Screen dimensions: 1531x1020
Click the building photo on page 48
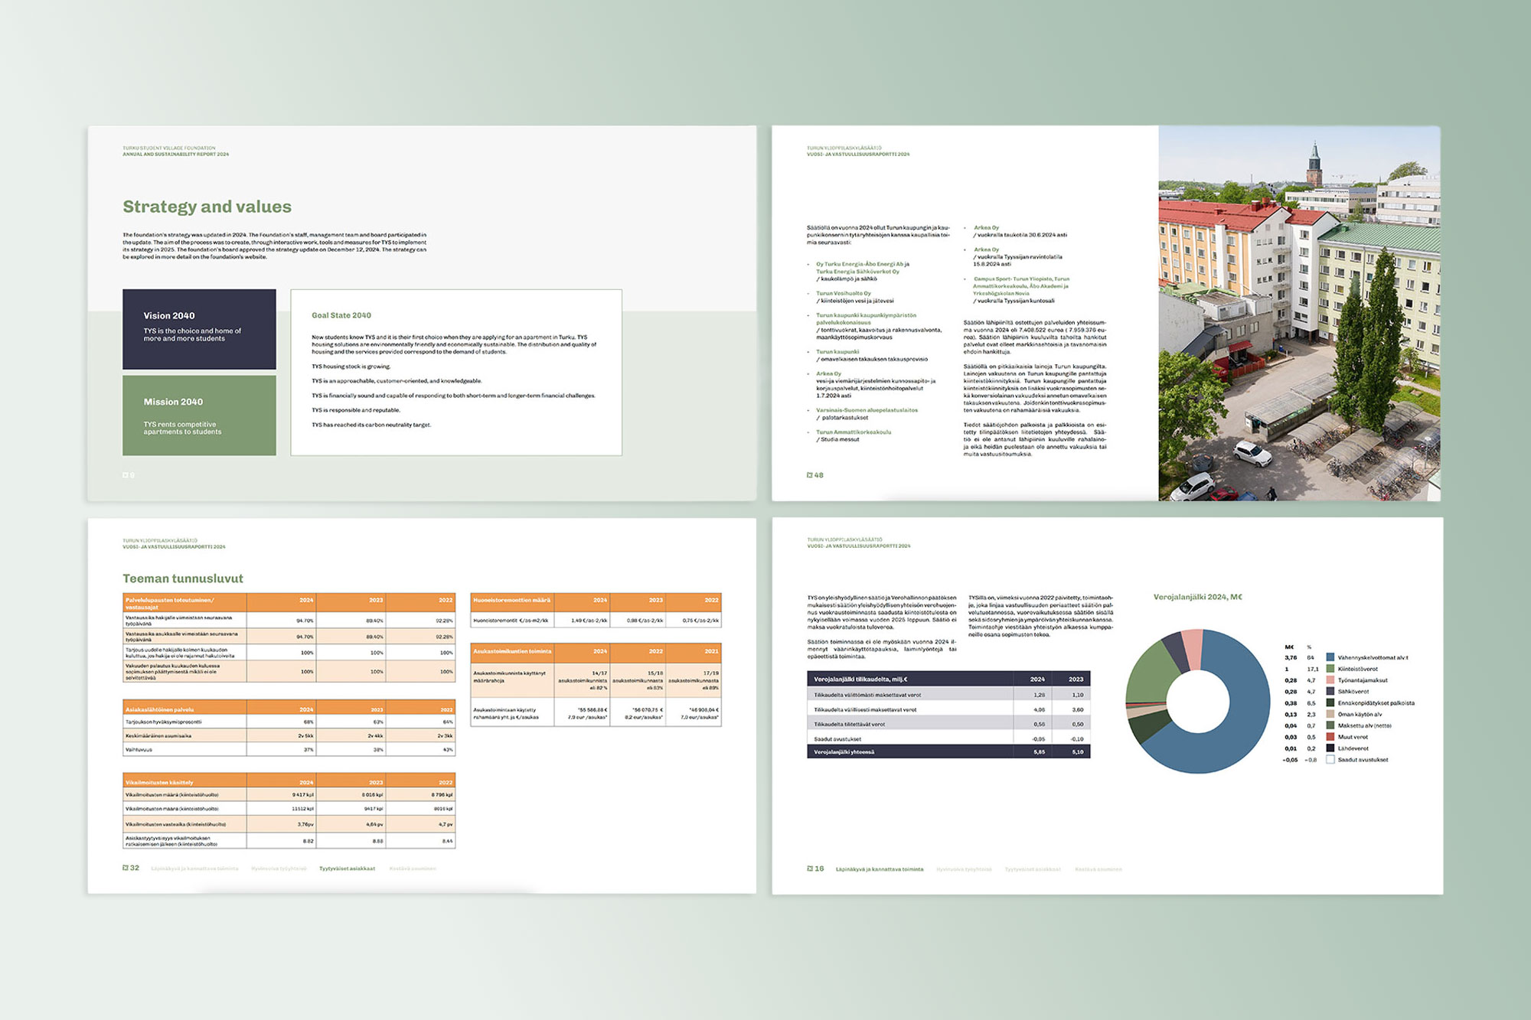(x=1299, y=314)
